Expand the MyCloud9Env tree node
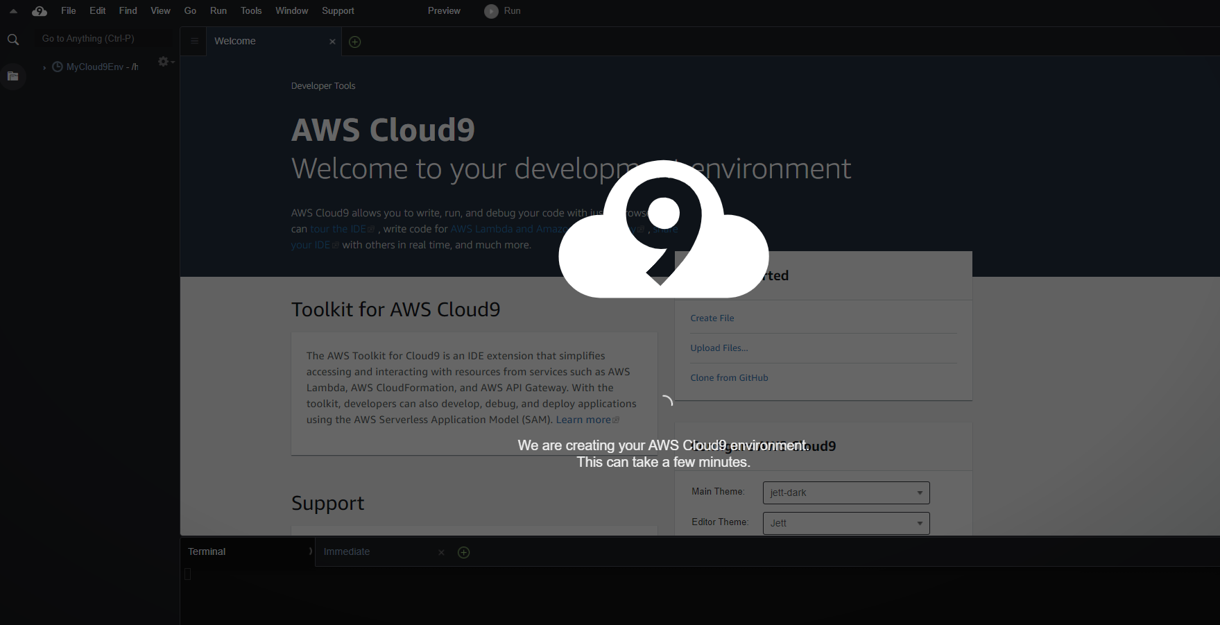1220x625 pixels. pyautogui.click(x=44, y=67)
